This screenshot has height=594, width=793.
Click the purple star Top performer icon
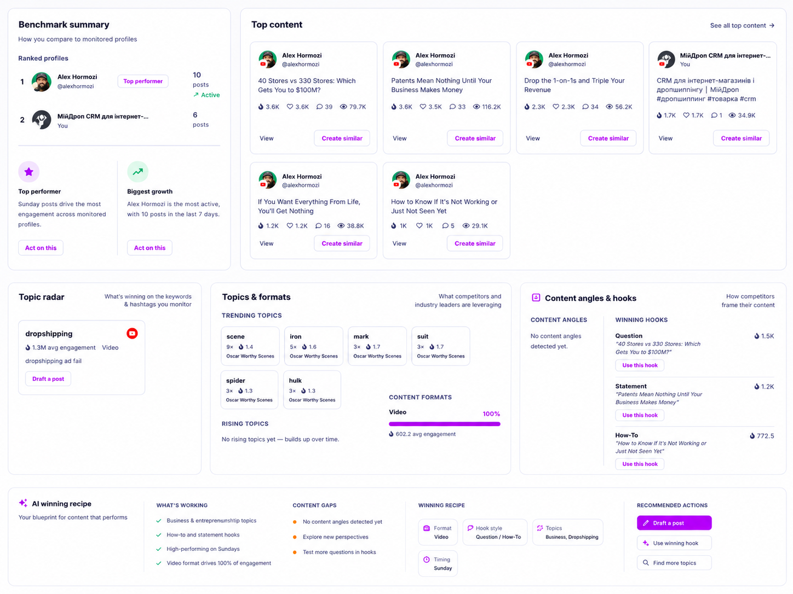click(28, 172)
